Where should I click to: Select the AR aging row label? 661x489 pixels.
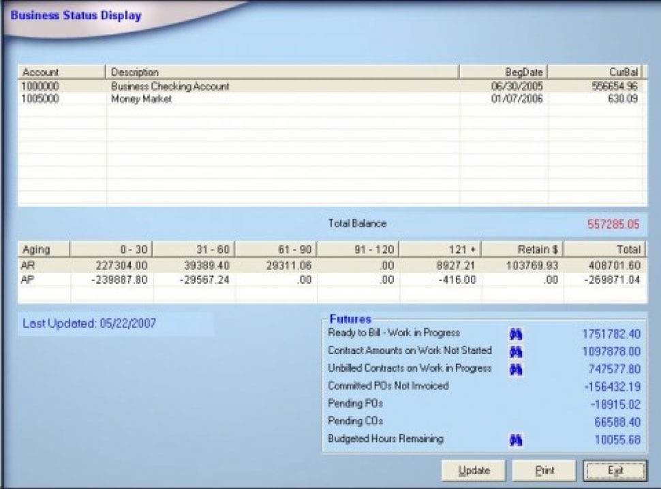tap(28, 265)
